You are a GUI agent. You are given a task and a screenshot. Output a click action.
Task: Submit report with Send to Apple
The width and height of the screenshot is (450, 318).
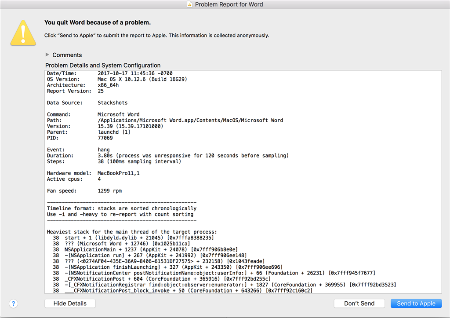[x=416, y=303]
